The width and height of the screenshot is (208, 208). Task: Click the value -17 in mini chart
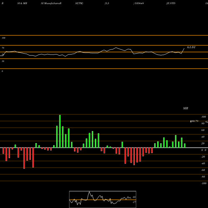pos(134,202)
